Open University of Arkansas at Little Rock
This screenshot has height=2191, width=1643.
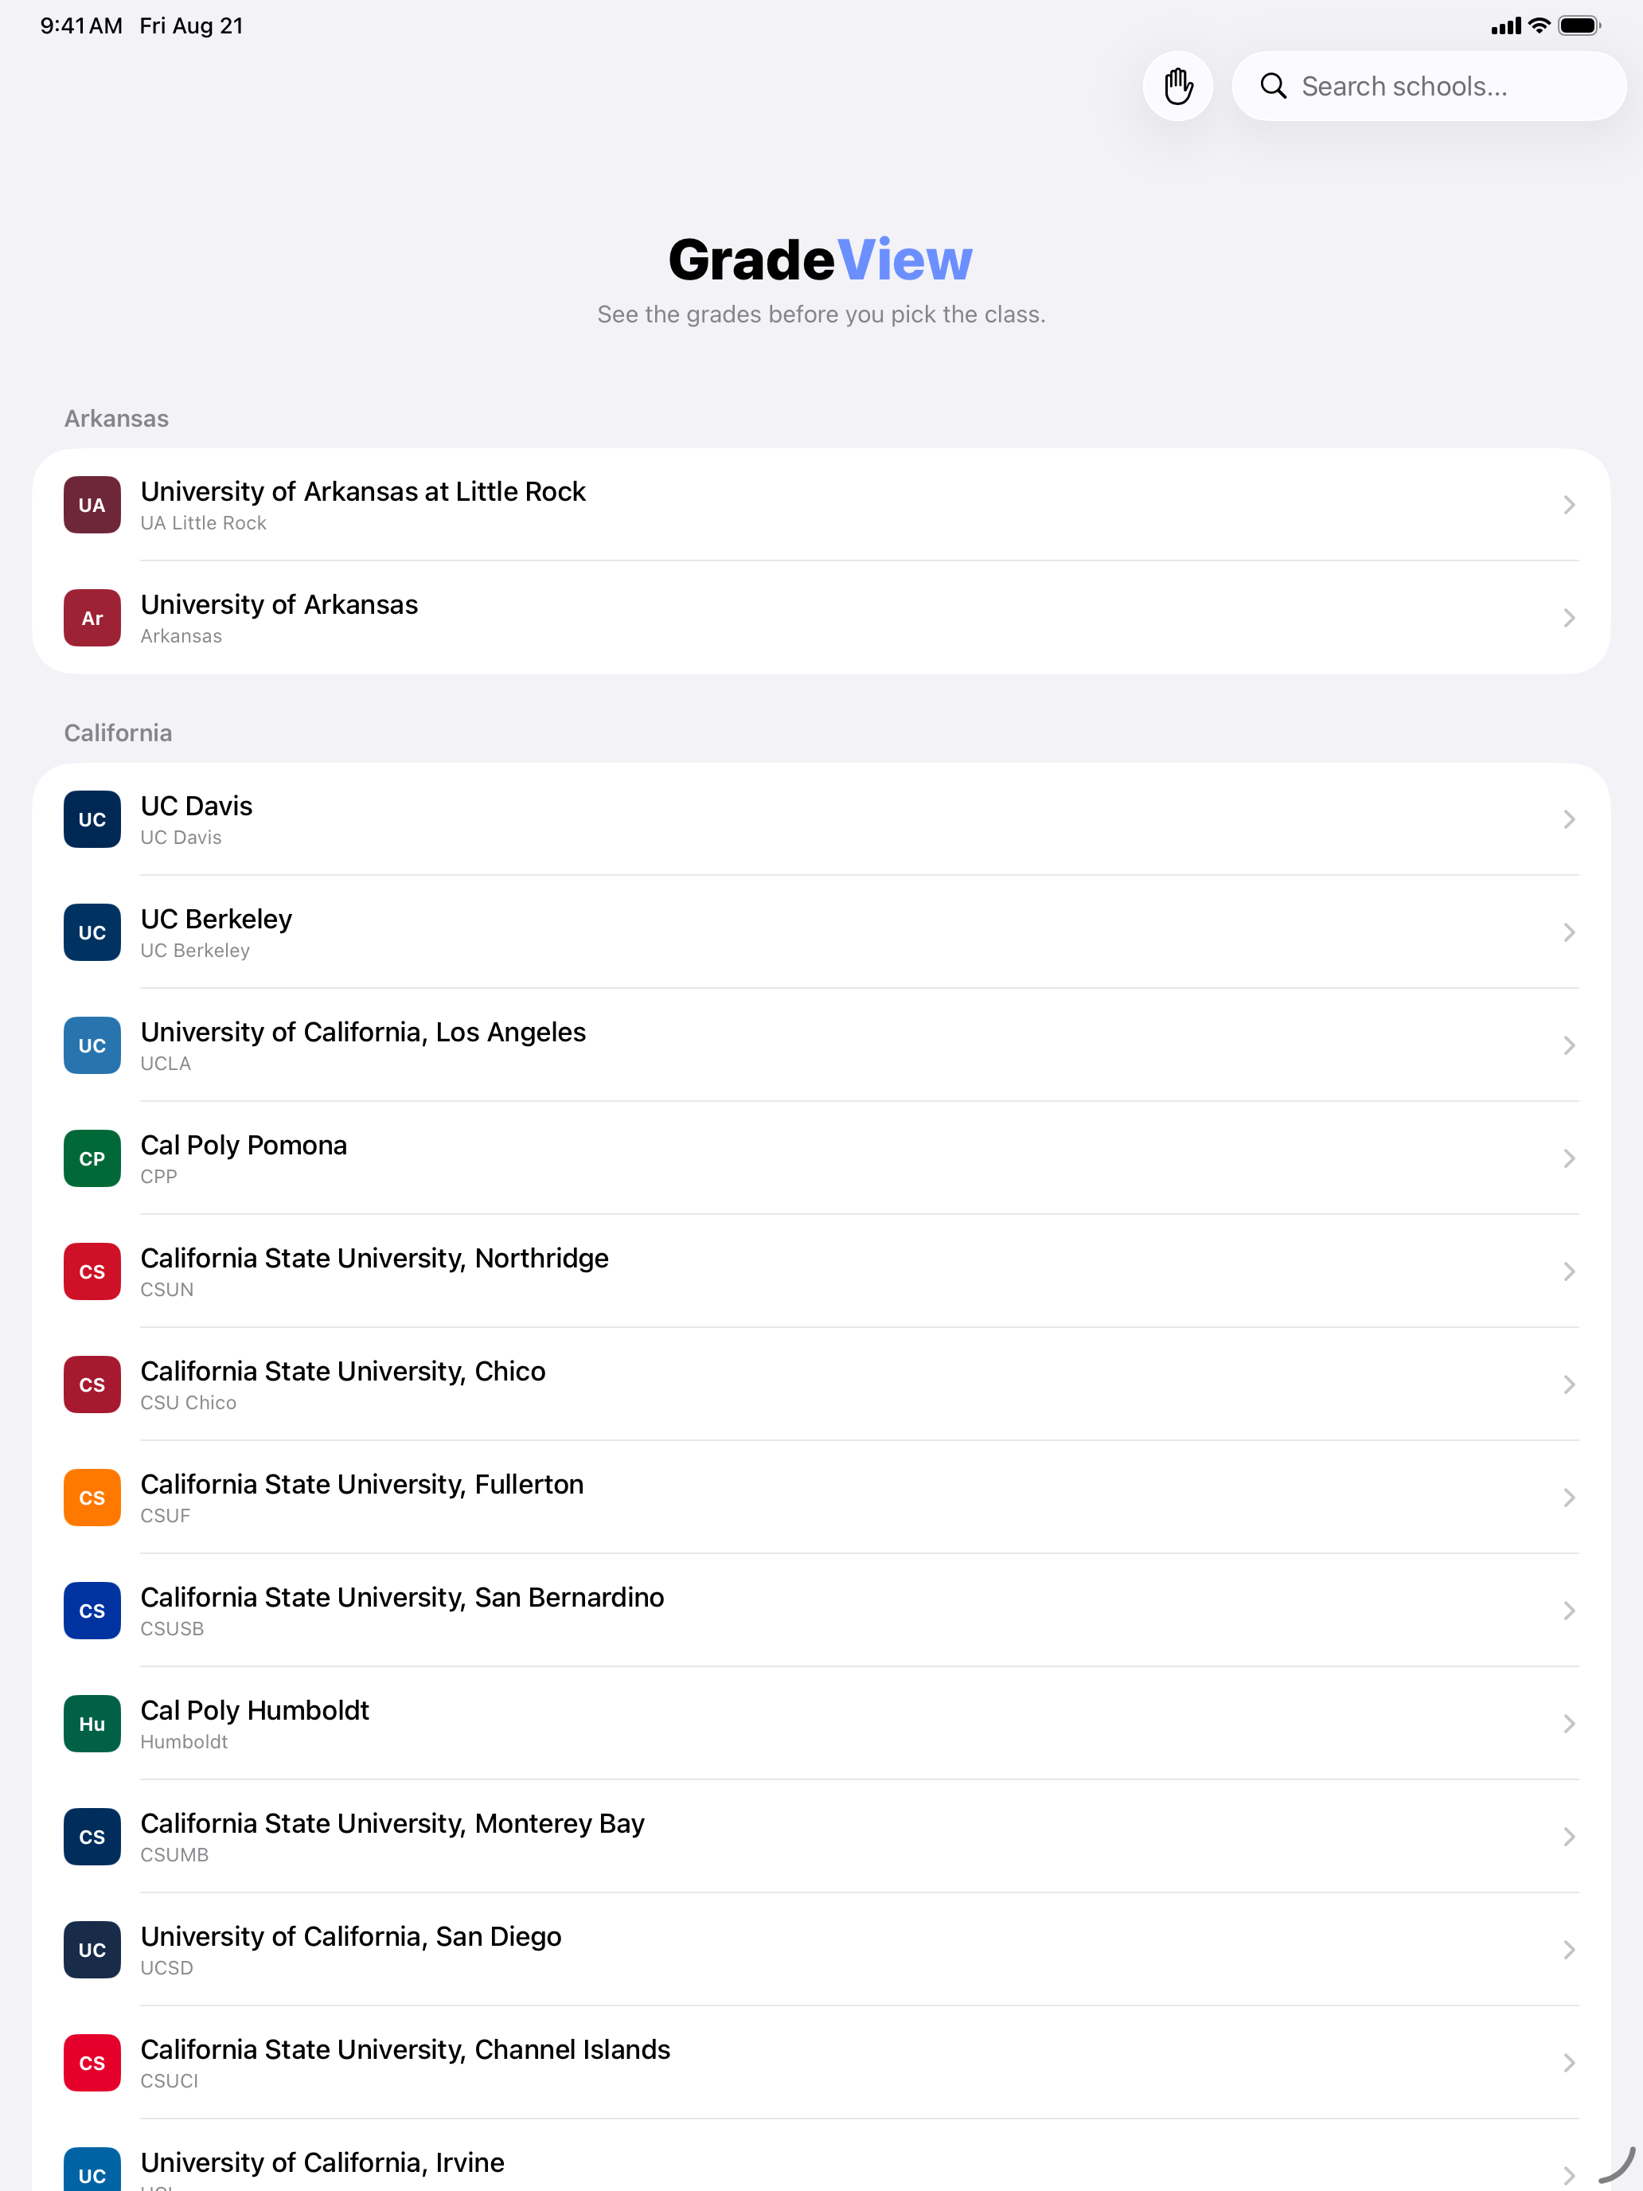(x=821, y=506)
